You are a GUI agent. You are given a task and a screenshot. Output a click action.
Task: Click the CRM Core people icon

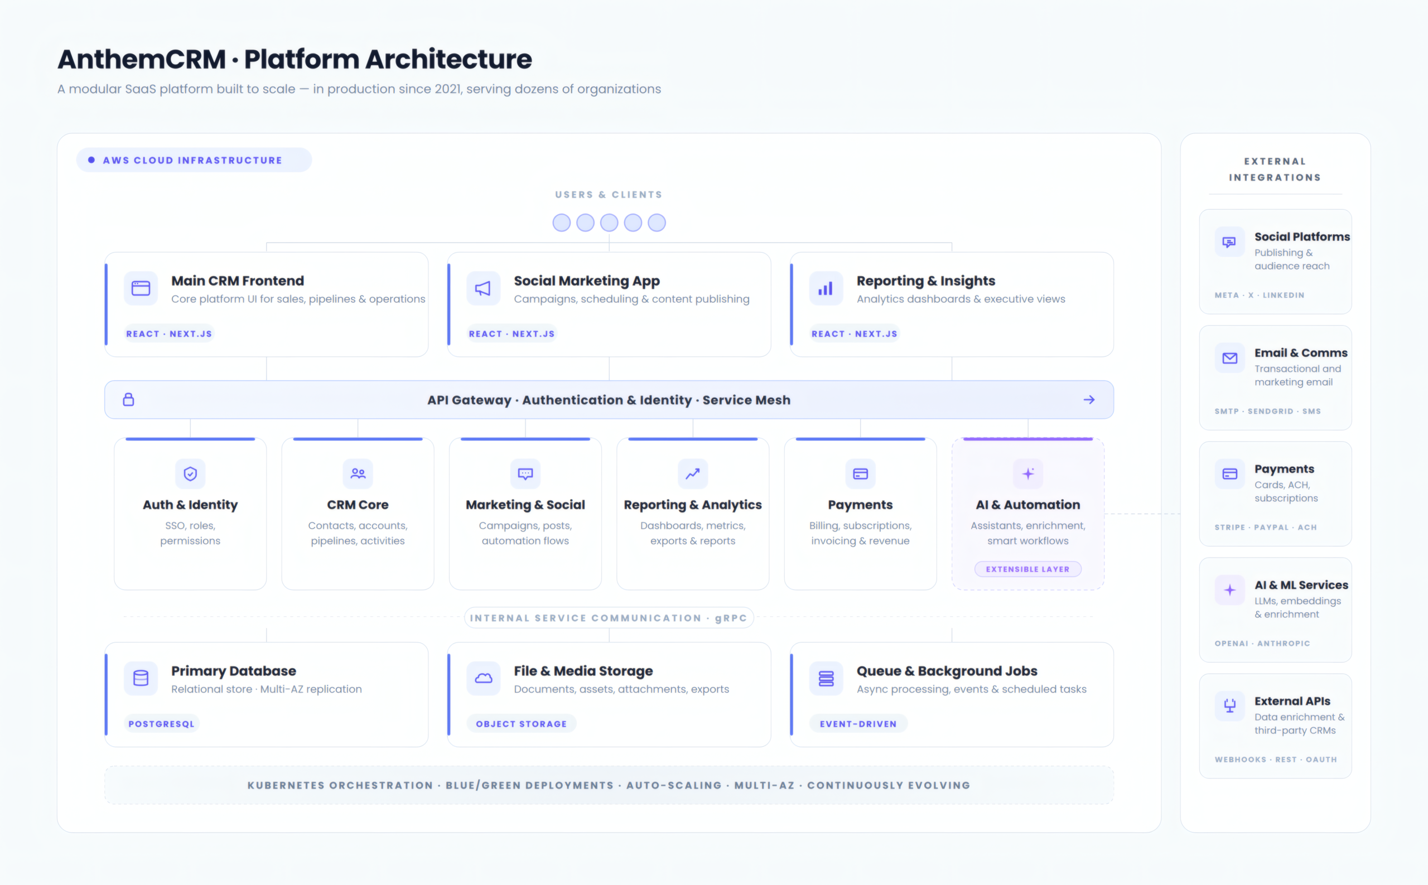[358, 473]
